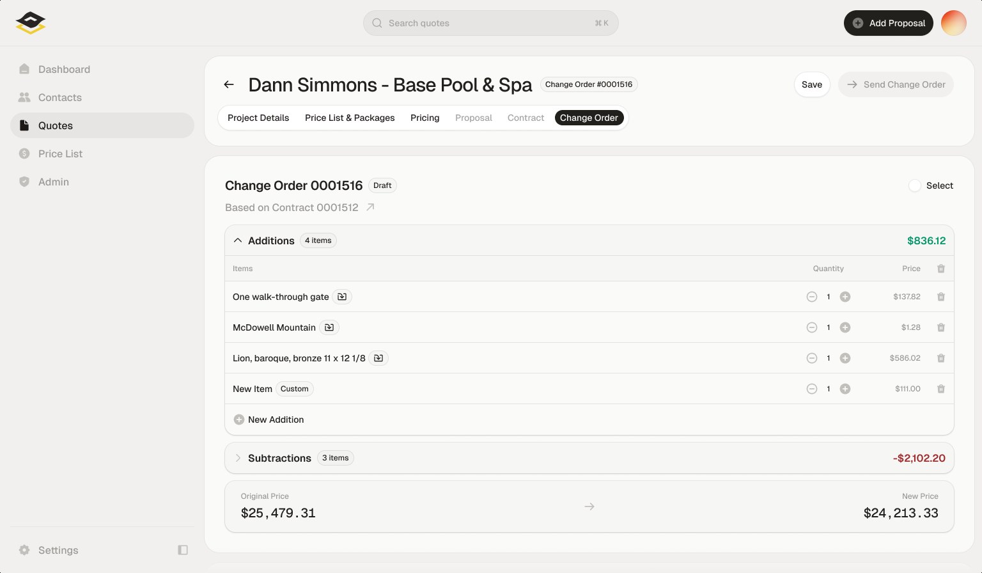Click the back arrow beside project title
Viewport: 982px width, 573px height.
pos(229,84)
